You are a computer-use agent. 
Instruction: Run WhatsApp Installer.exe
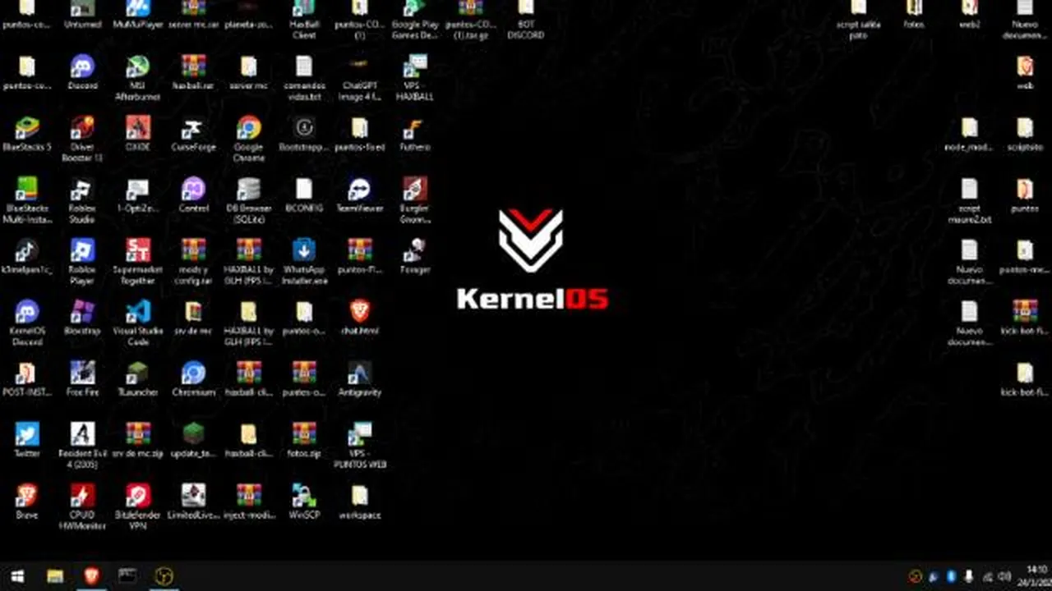(x=304, y=262)
